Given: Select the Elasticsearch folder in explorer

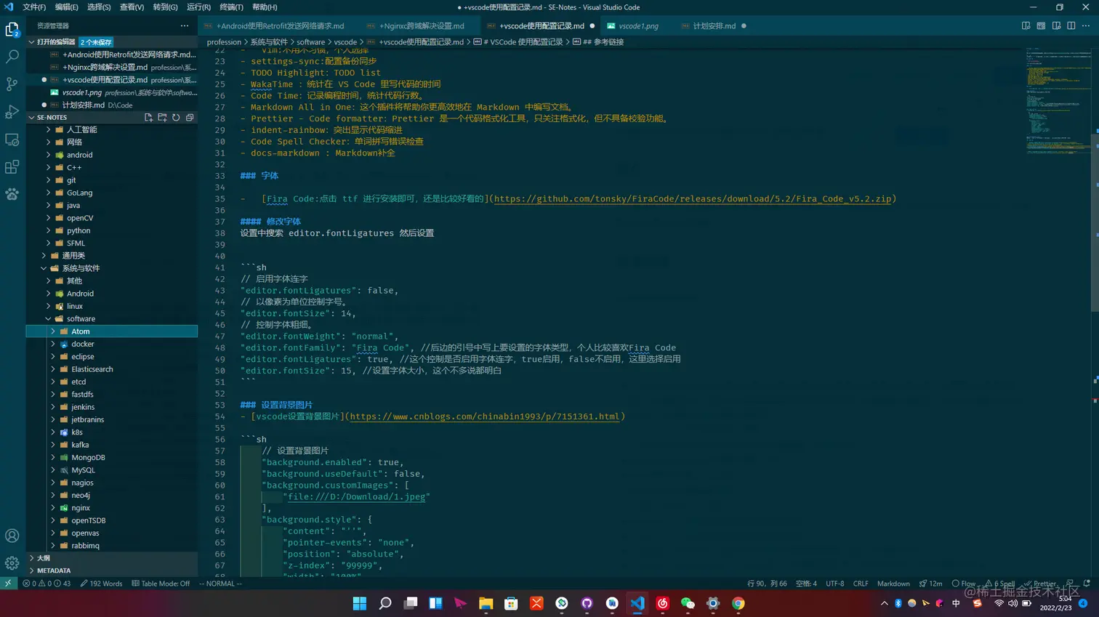Looking at the screenshot, I should point(111,369).
